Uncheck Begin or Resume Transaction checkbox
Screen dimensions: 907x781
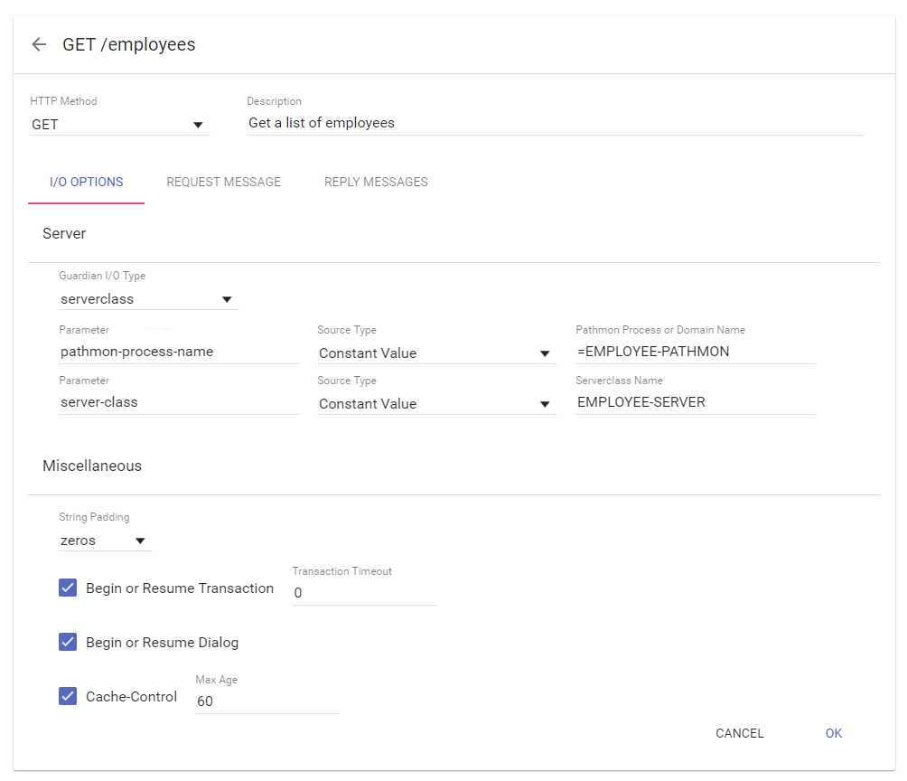68,588
